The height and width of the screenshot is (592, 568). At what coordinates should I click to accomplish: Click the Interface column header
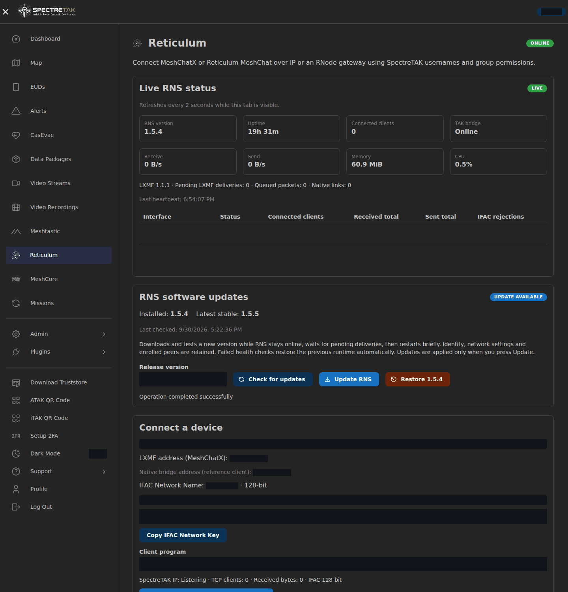[x=157, y=217]
